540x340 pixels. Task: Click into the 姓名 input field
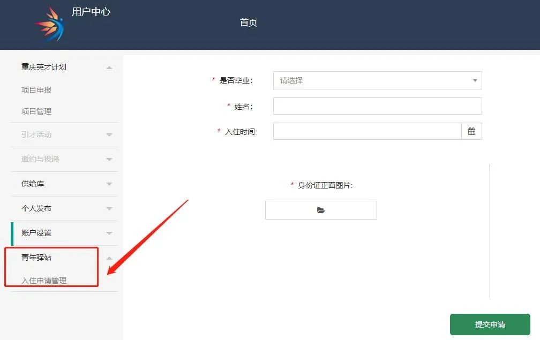point(378,106)
